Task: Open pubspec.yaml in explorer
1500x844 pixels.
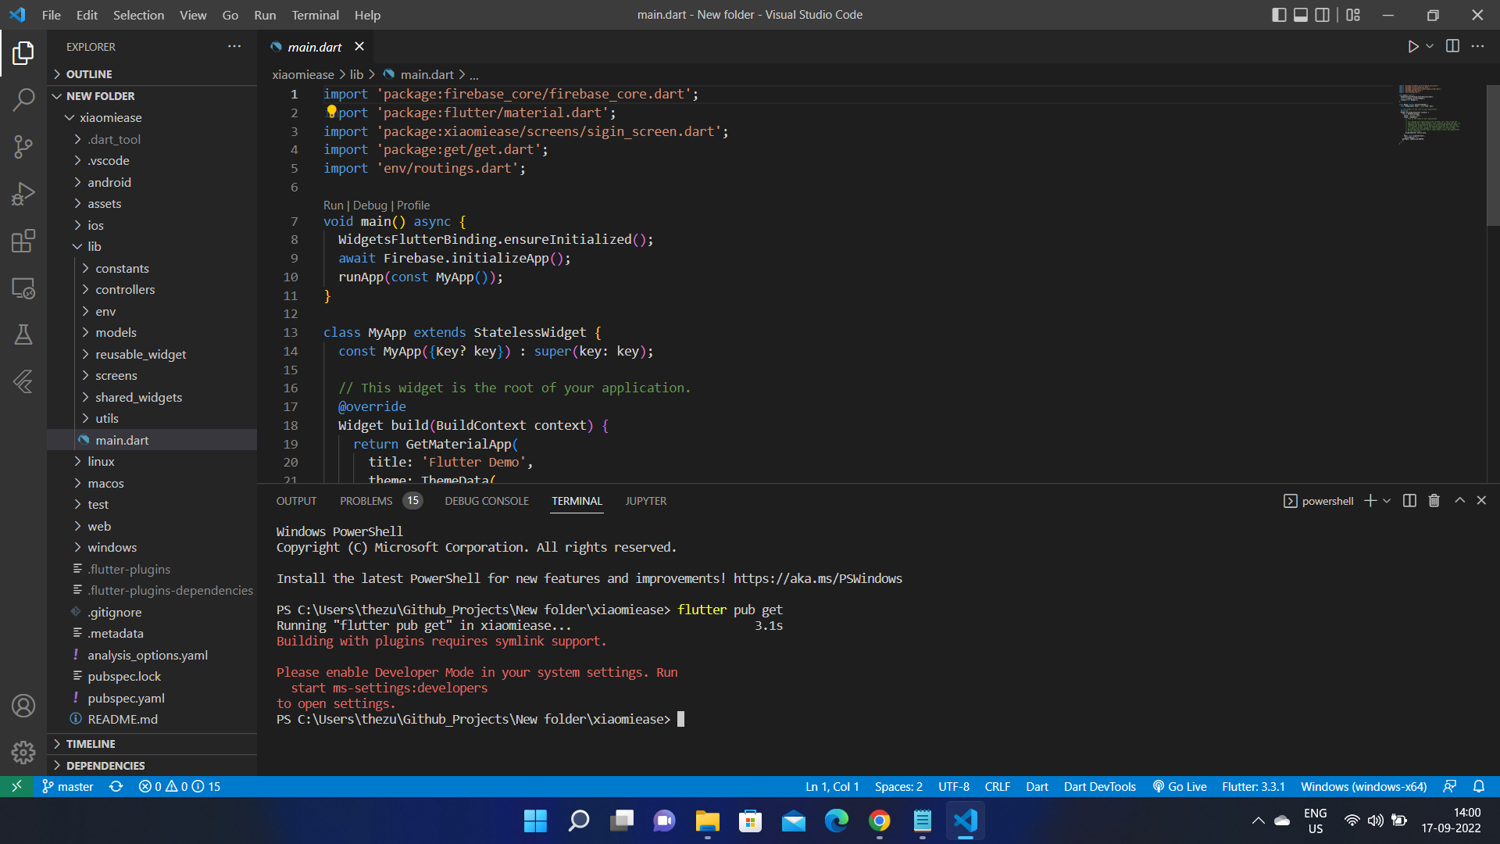Action: [126, 698]
